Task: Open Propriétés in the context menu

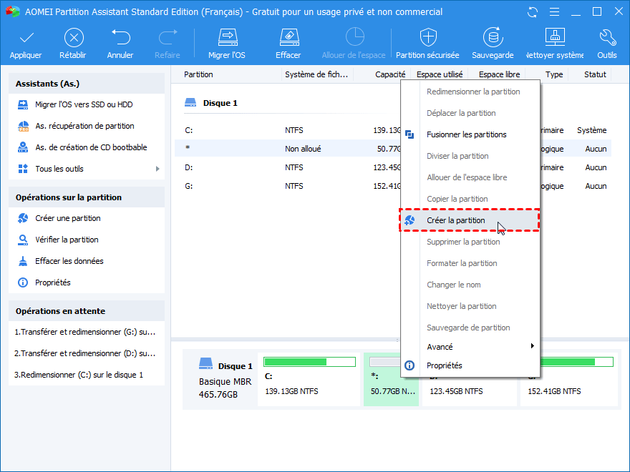Action: pos(470,365)
